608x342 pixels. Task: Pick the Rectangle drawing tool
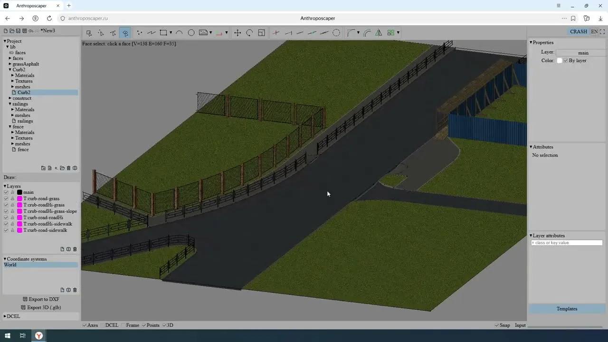[163, 33]
